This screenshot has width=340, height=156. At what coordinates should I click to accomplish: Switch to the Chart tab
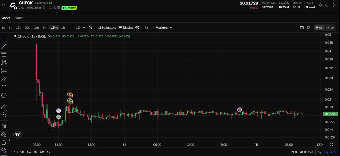tap(6, 18)
